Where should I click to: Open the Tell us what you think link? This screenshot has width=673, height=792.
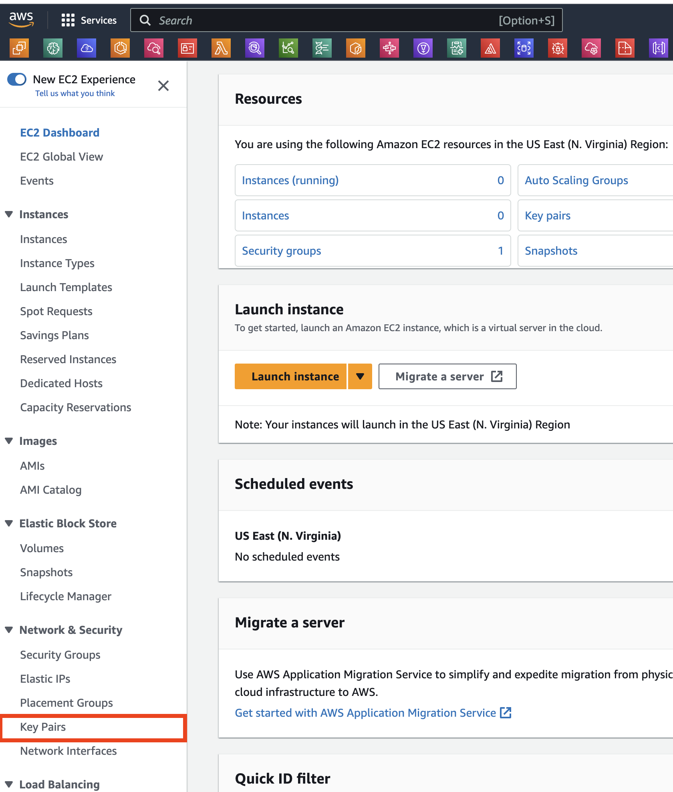(75, 93)
